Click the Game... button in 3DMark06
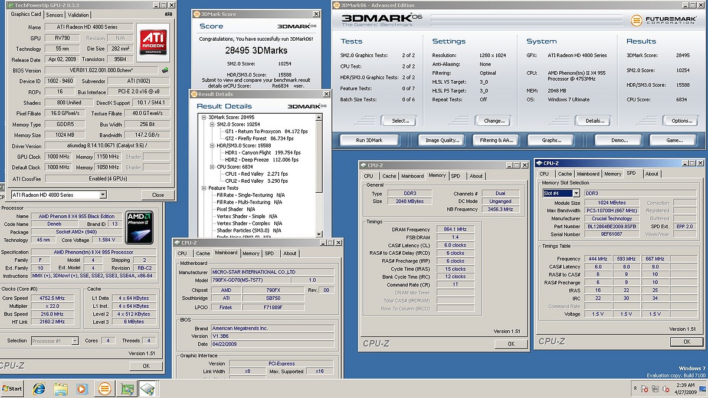 click(x=674, y=140)
